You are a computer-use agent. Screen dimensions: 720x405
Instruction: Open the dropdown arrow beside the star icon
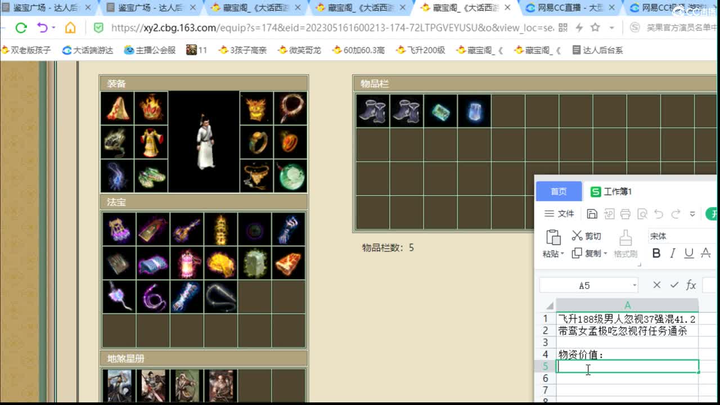click(611, 28)
